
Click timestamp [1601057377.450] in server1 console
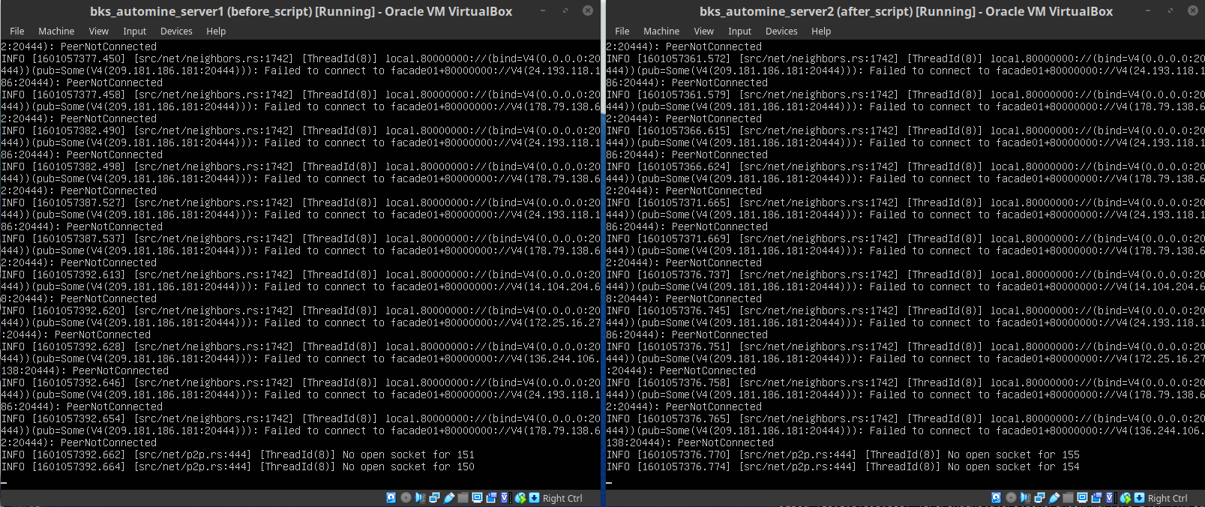click(79, 58)
